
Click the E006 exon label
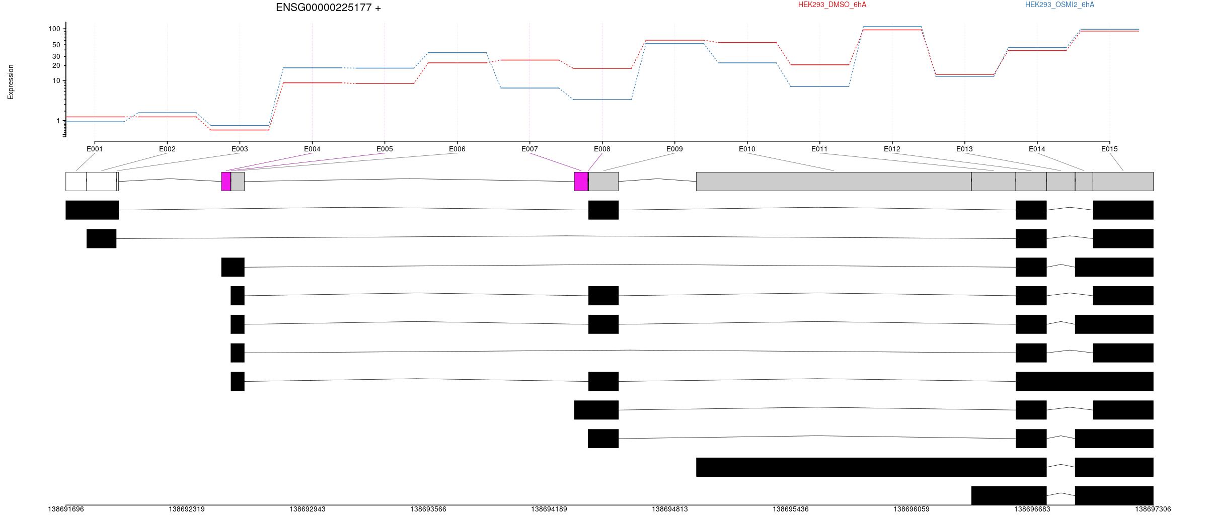coord(457,149)
